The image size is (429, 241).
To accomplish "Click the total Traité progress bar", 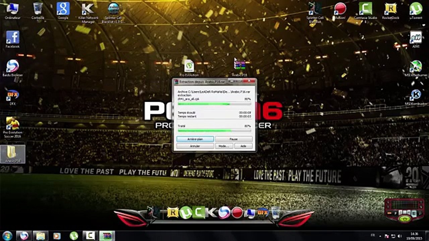I will [214, 131].
